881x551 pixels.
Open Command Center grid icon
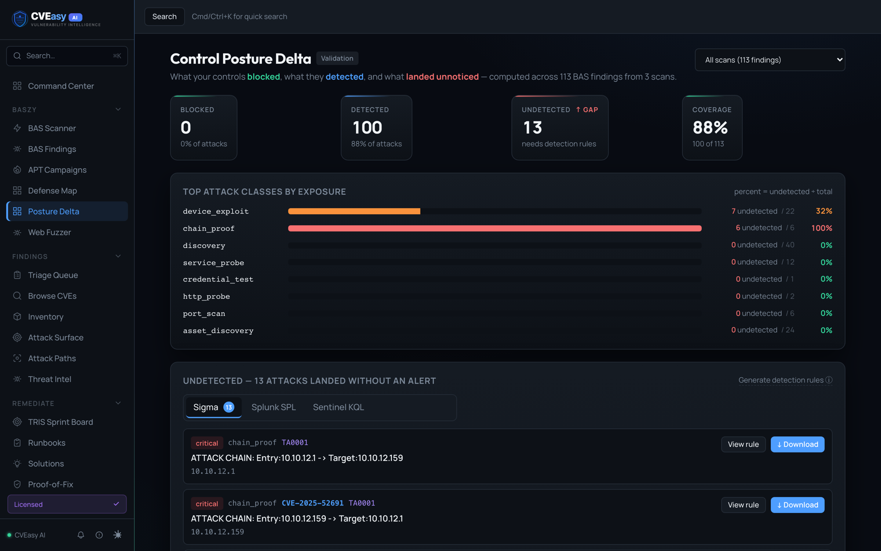point(17,86)
